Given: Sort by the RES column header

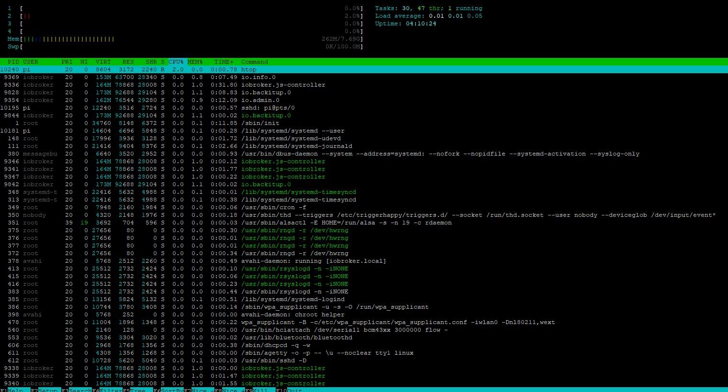Looking at the screenshot, I should click(x=128, y=62).
